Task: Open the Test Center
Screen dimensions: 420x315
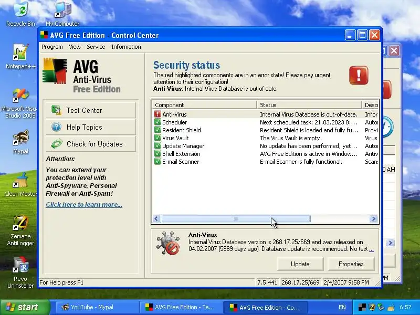Action: (91, 110)
